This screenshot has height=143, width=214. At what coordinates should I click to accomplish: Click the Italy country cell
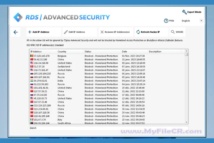coord(60,120)
